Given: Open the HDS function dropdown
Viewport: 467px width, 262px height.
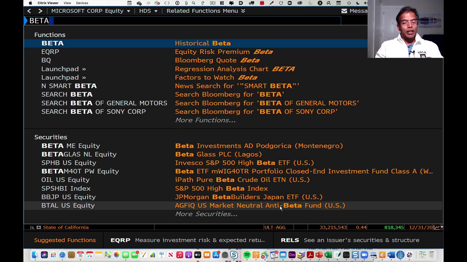Looking at the screenshot, I should [x=148, y=11].
